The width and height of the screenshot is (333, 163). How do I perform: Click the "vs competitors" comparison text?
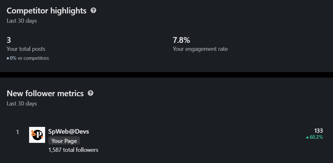(33, 58)
